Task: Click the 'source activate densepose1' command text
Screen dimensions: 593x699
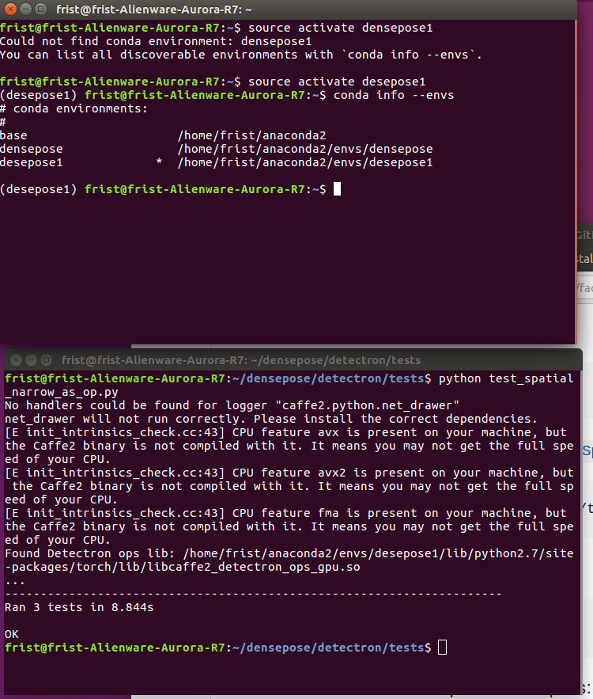Action: (x=340, y=28)
